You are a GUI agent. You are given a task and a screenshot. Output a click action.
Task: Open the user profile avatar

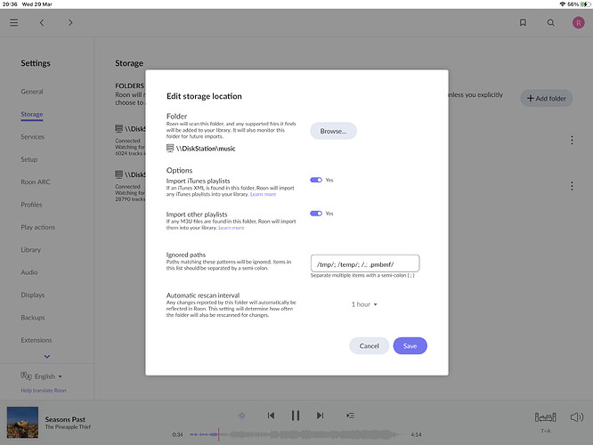[578, 22]
